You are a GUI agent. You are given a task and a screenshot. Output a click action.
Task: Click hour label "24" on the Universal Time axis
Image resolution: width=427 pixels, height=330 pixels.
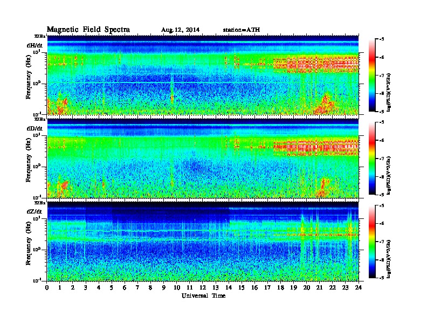(359, 288)
